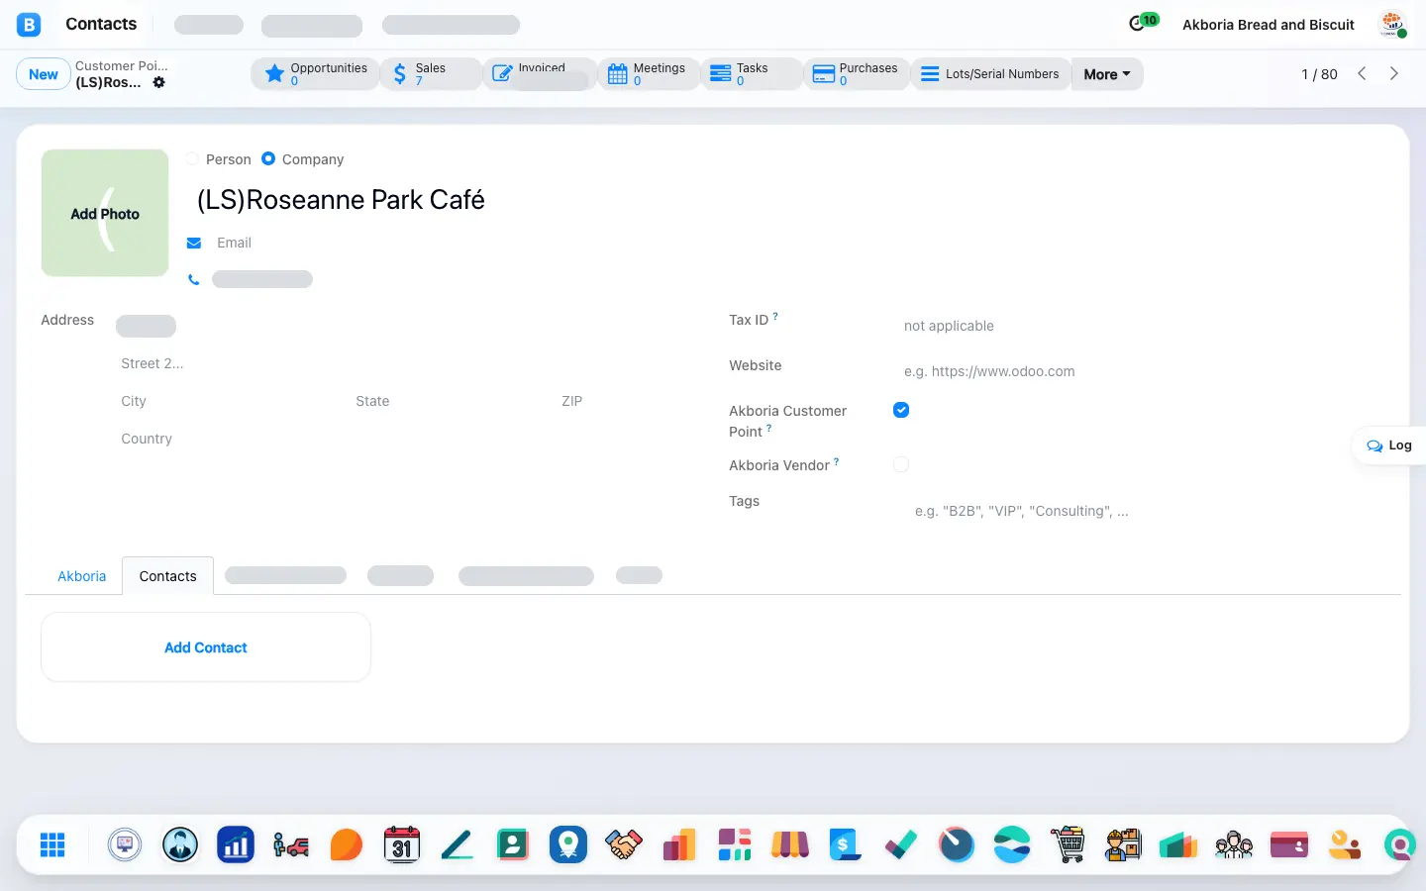The height and width of the screenshot is (891, 1426).
Task: Open the blue map pin app icon
Action: (x=568, y=844)
